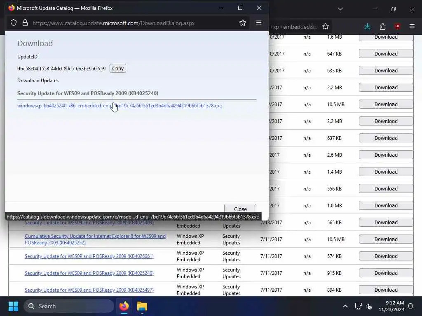Open the Cumulative Security Update for Internet Explorer 8 link
Viewport: 422px width, 316px height.
tap(95, 239)
